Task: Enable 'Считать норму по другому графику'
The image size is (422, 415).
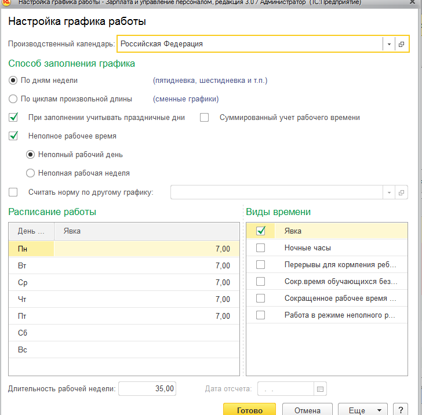Action: (13, 192)
